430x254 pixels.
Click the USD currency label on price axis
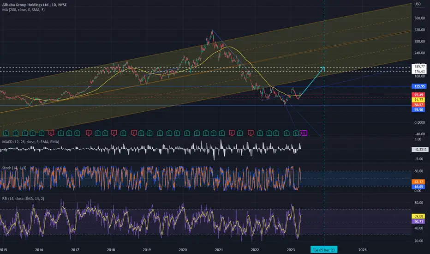[418, 4]
